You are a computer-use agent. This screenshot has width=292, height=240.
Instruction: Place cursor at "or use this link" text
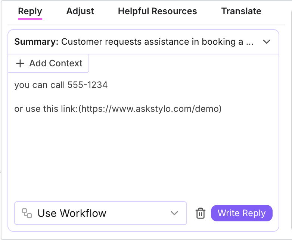(x=46, y=109)
